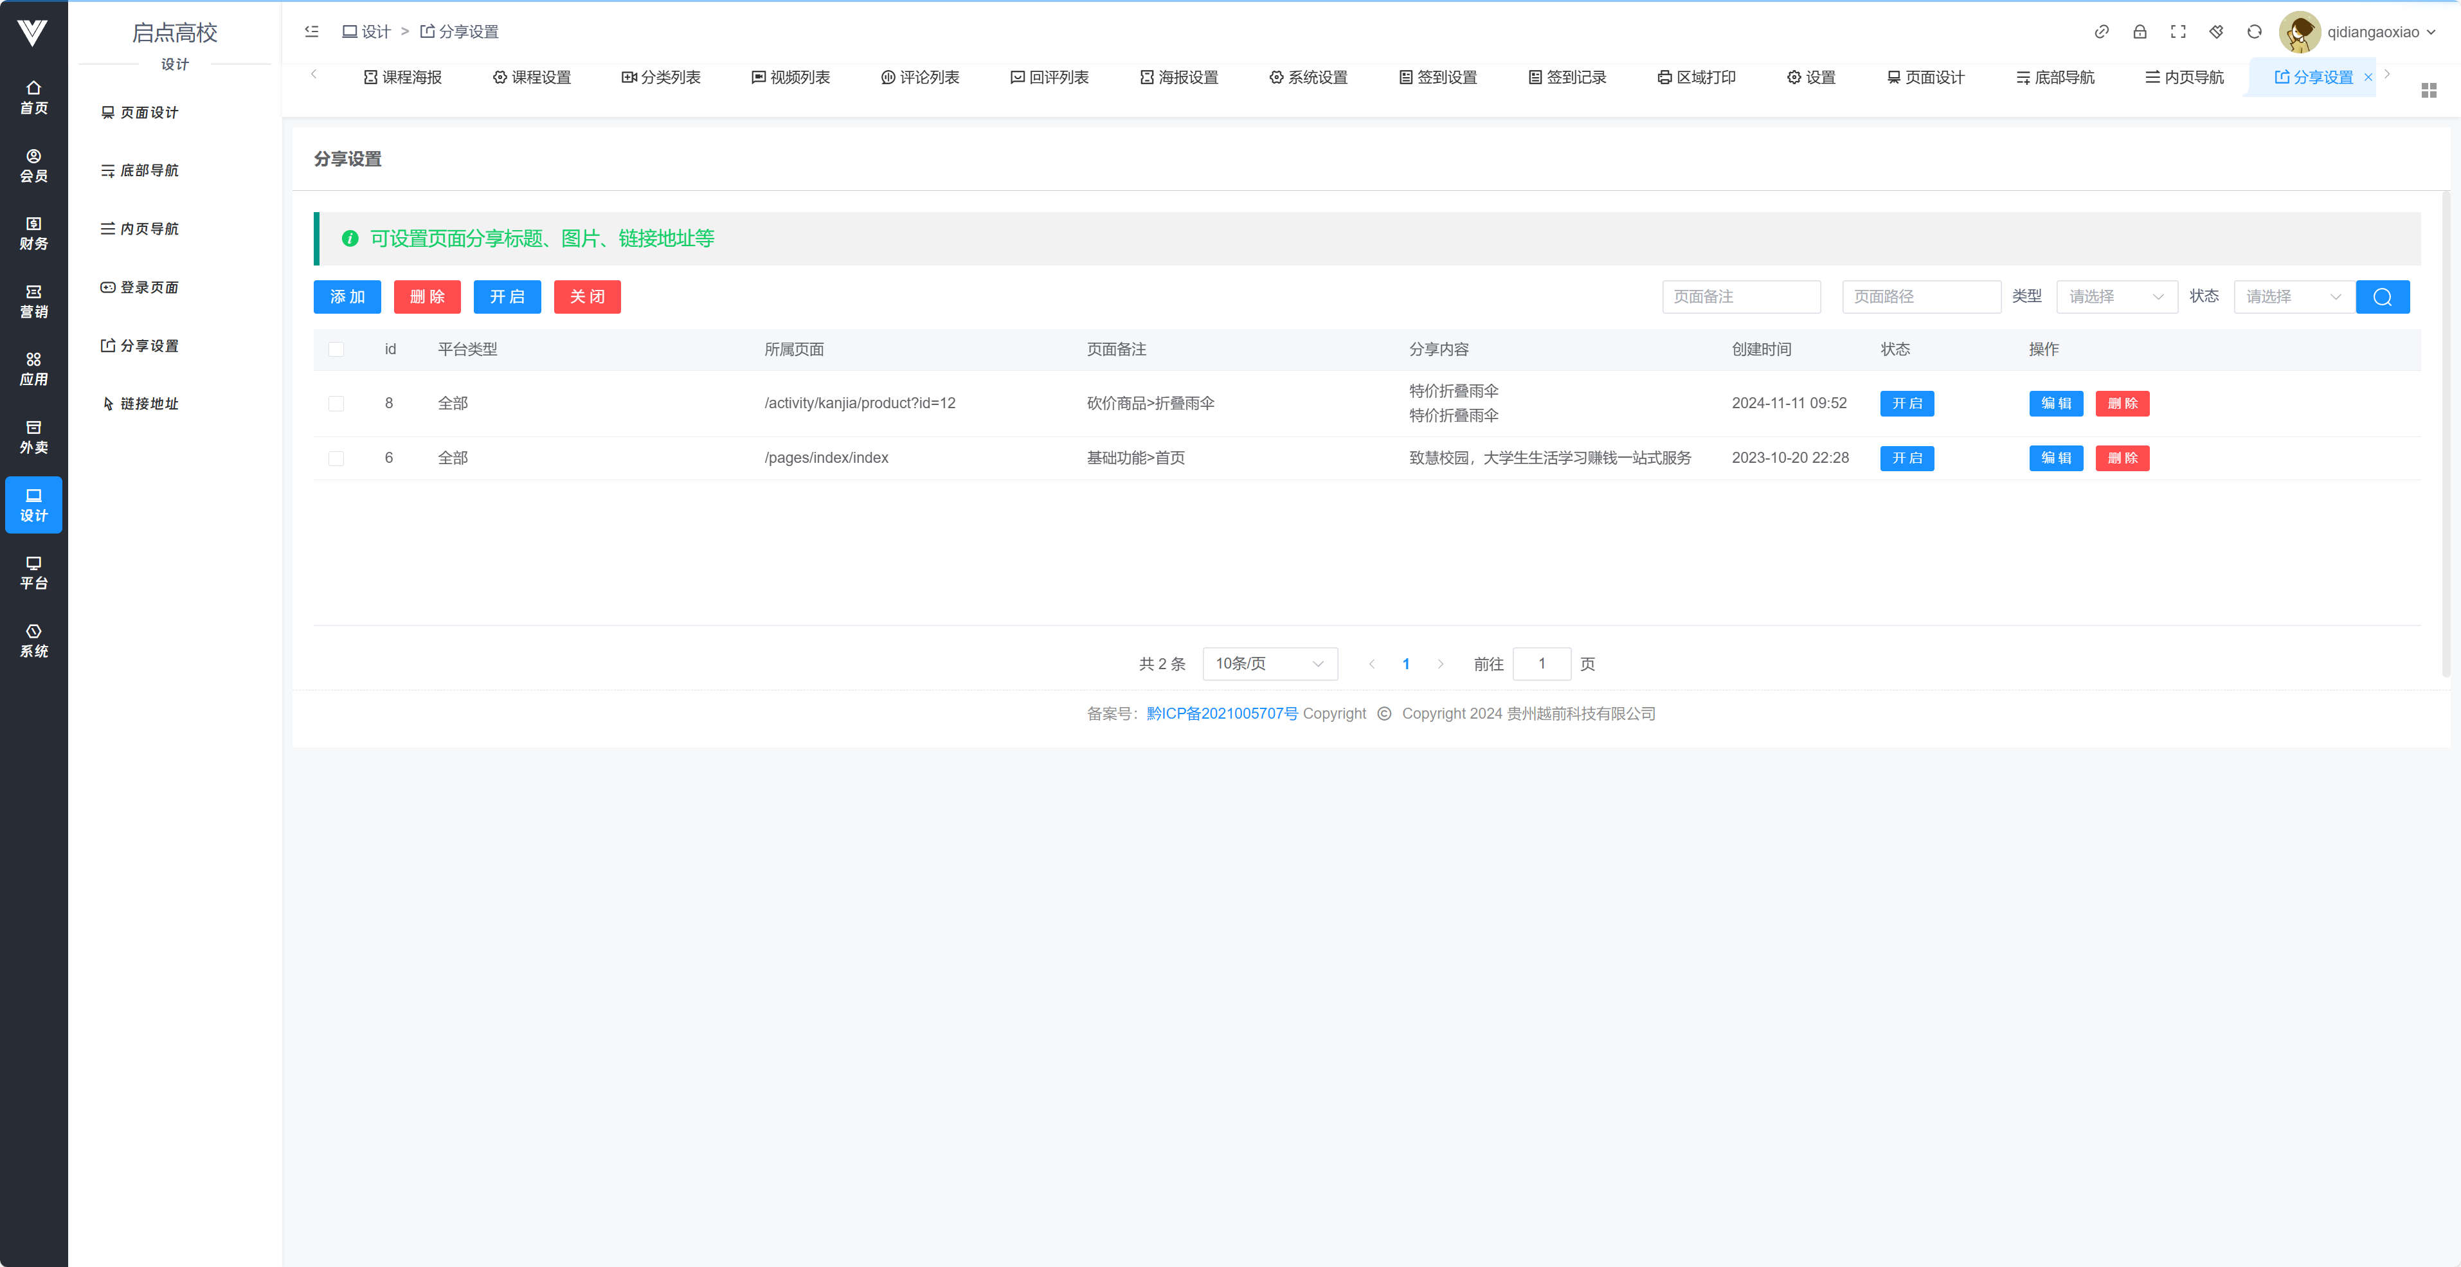Toggle fullscreen mode icon
This screenshot has height=1267, width=2461.
tap(2177, 31)
